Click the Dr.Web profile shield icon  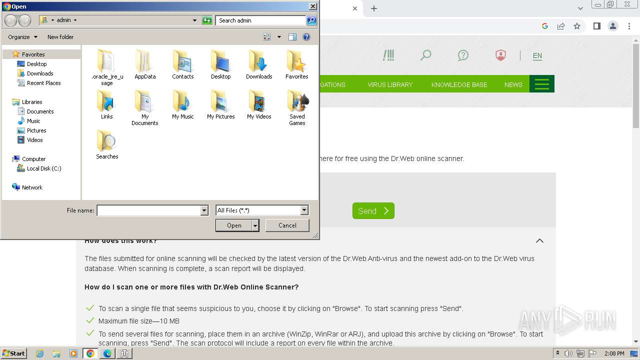[500, 55]
